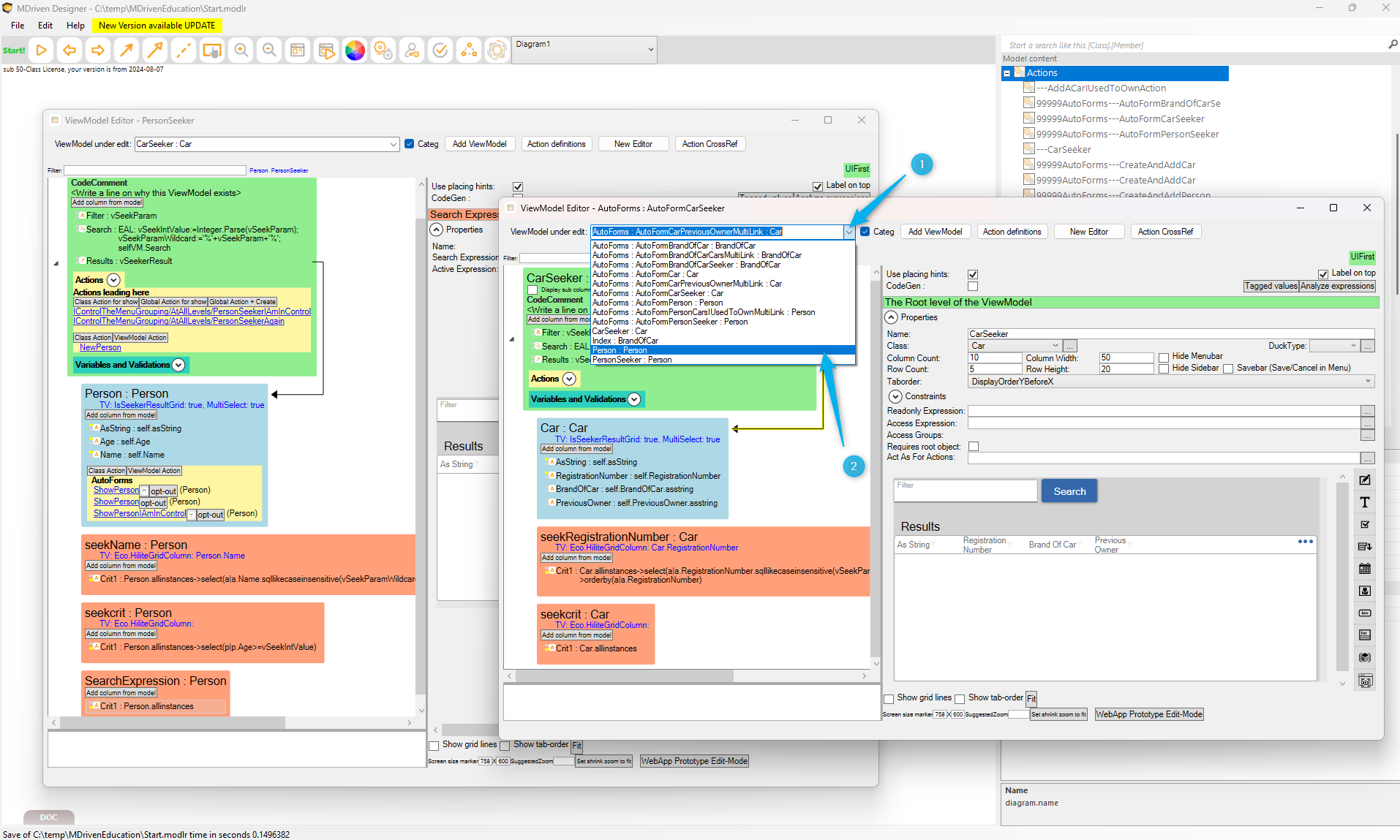Click the WebApp Prototype Edit-Mode button

click(x=1148, y=714)
